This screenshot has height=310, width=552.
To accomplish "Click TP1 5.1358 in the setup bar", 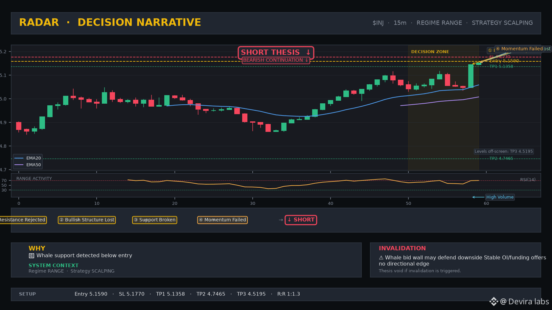I will (x=171, y=294).
